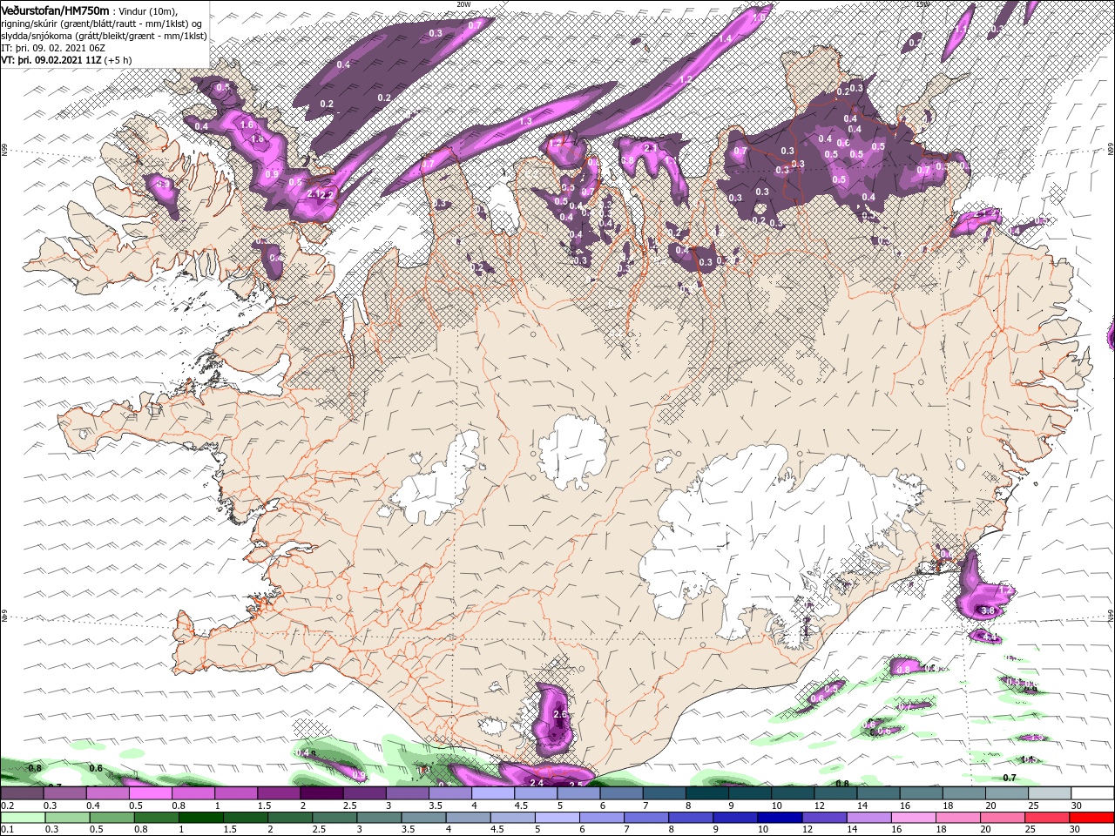Click the 1.6 value over the Westfjords
Viewport: 1115px width, 836px height.
(247, 125)
